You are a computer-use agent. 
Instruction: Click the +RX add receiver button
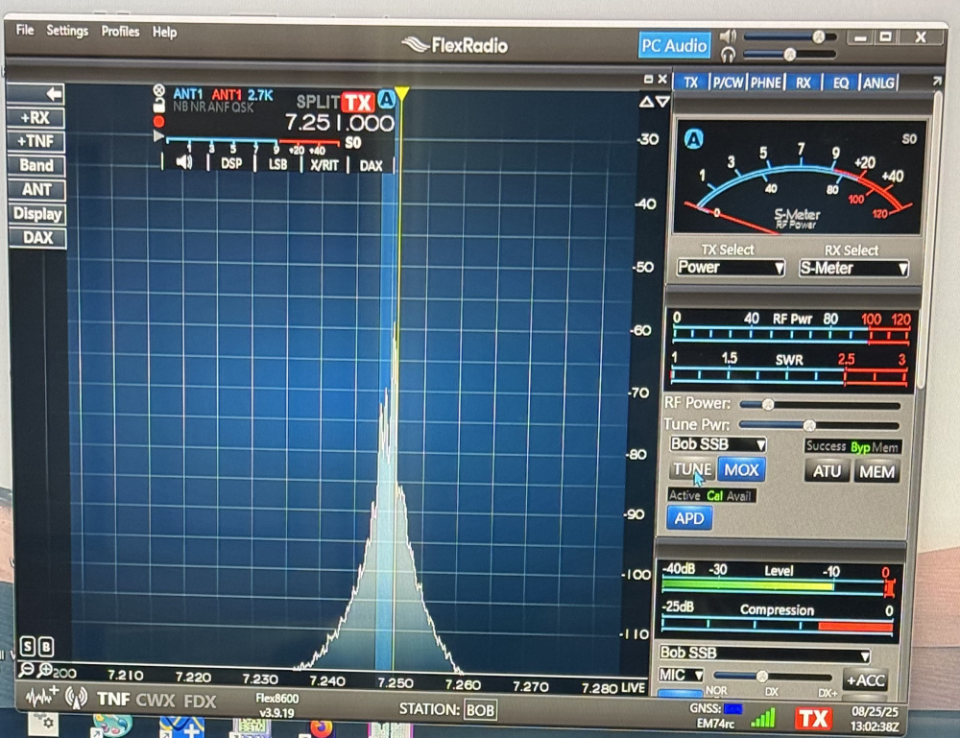tap(36, 117)
